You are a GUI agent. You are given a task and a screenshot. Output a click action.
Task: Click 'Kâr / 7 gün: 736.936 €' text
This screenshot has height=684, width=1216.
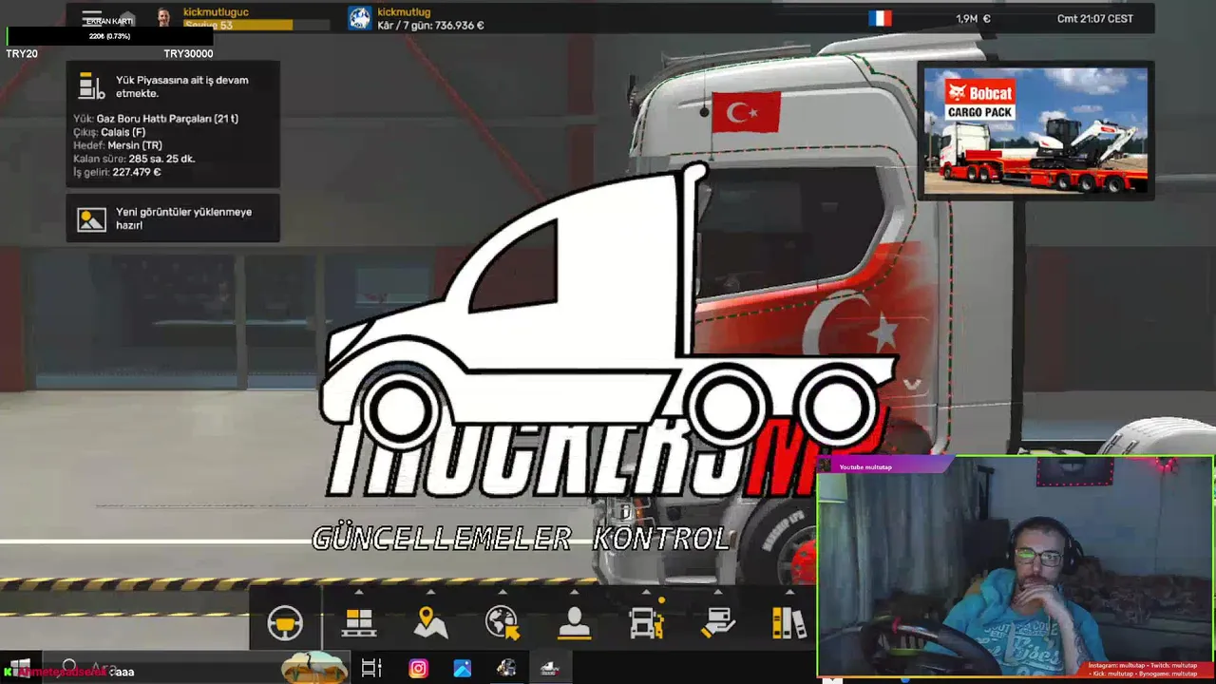(430, 26)
